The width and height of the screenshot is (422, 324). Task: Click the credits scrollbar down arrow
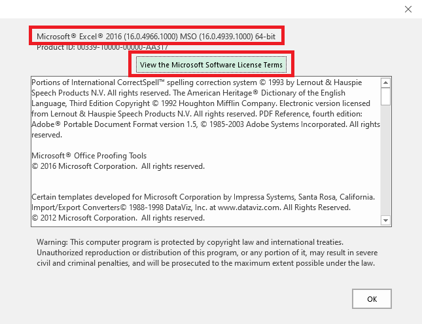385,221
